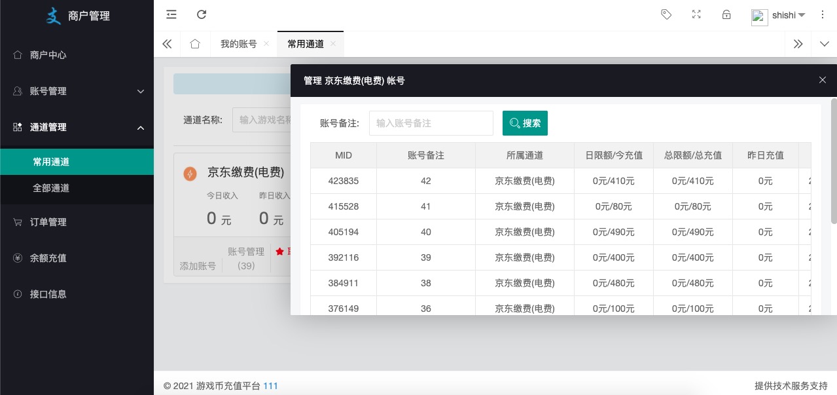Image resolution: width=837 pixels, height=395 pixels.
Task: Open the tag/theme icon in header
Action: click(x=666, y=14)
